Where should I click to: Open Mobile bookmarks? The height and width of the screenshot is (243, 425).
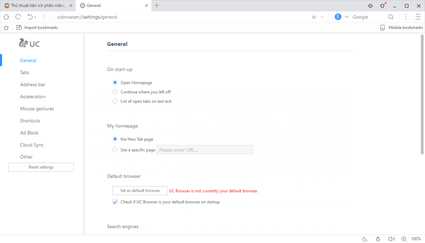[402, 28]
